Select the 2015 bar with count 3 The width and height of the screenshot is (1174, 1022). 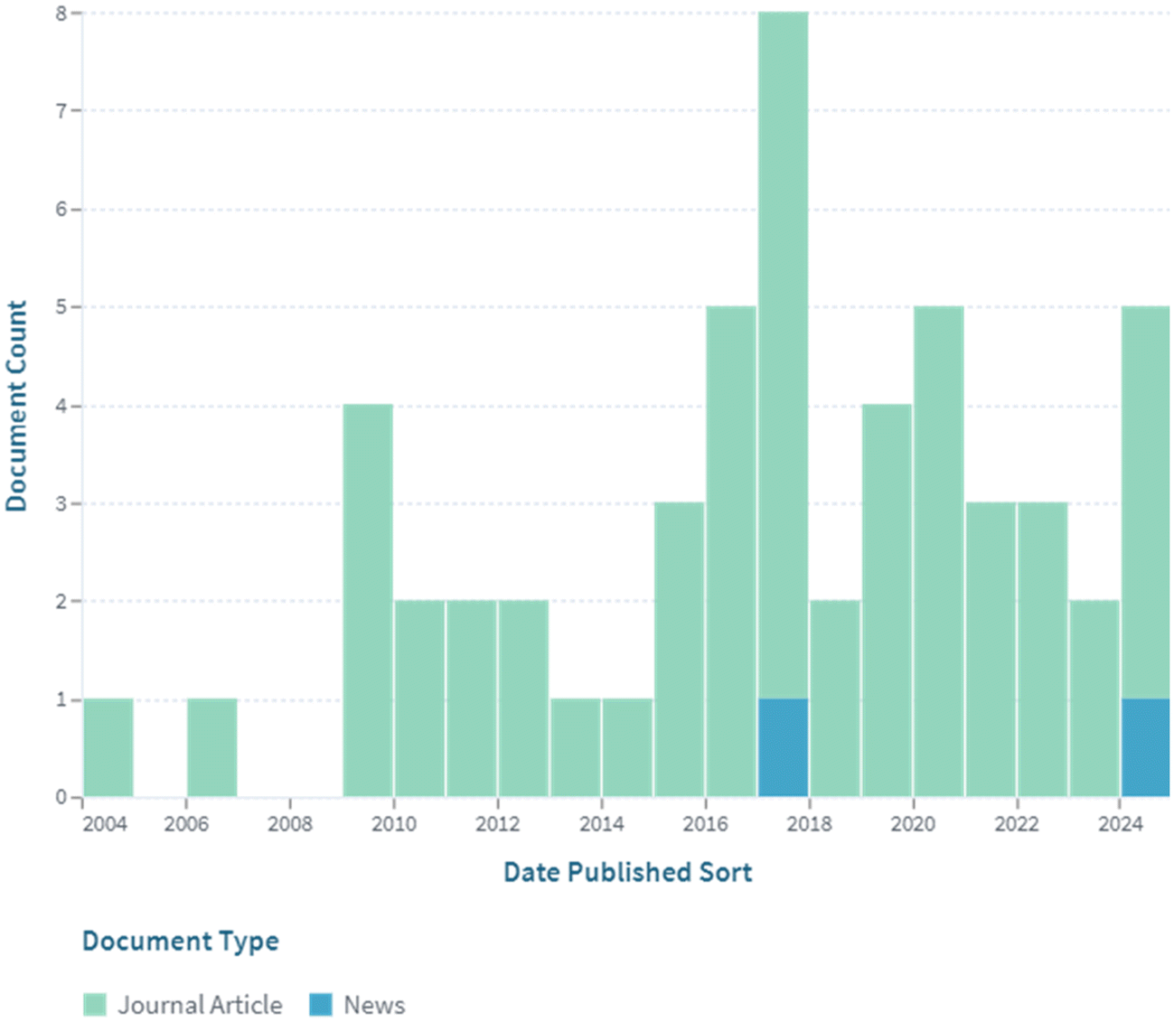[x=680, y=650]
